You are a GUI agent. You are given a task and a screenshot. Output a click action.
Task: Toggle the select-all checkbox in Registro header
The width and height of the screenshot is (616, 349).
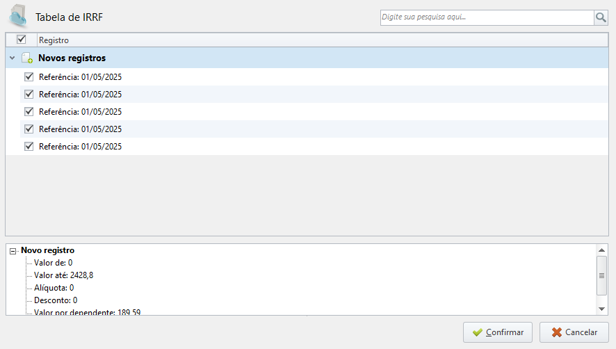[22, 40]
